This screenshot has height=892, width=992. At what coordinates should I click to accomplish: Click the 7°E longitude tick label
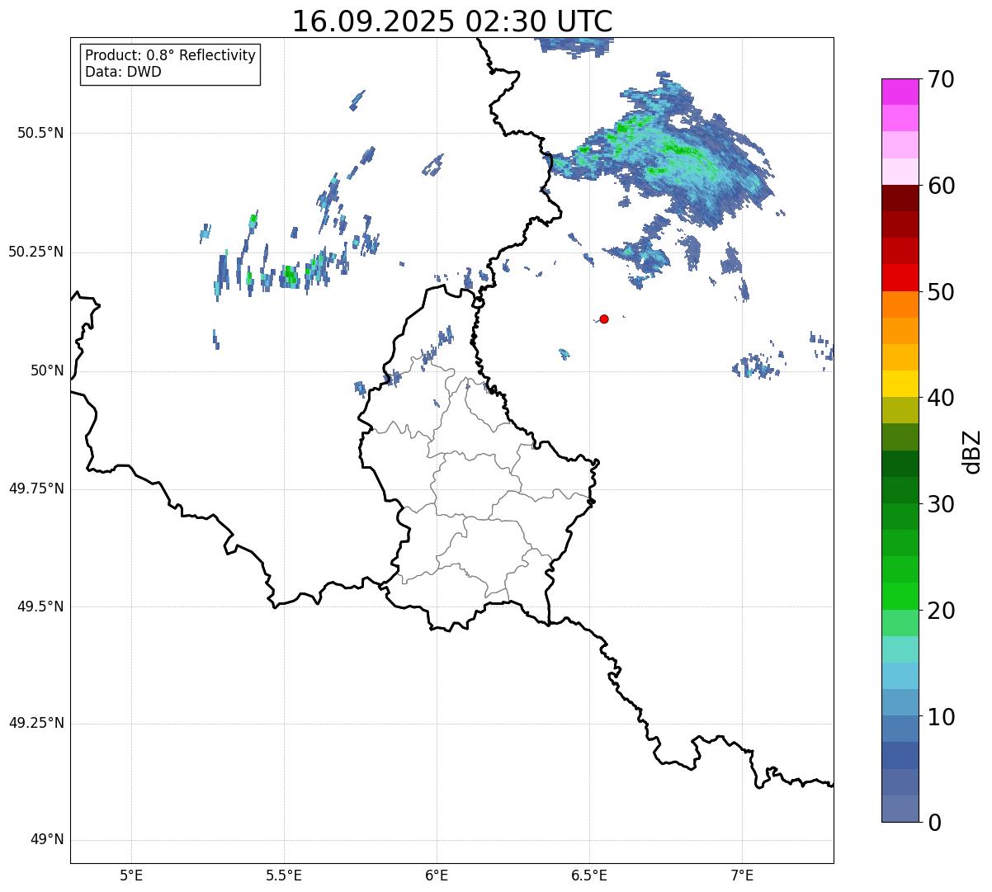pos(742,875)
